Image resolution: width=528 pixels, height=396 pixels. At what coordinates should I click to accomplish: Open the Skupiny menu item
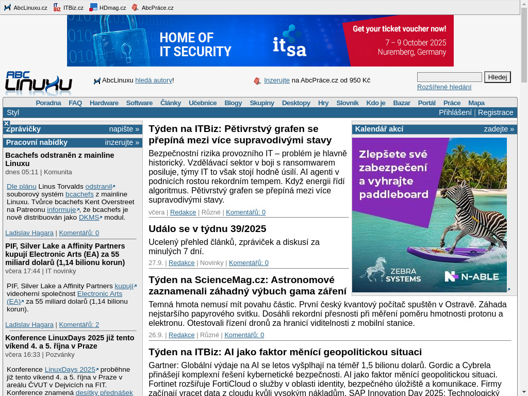coord(261,103)
